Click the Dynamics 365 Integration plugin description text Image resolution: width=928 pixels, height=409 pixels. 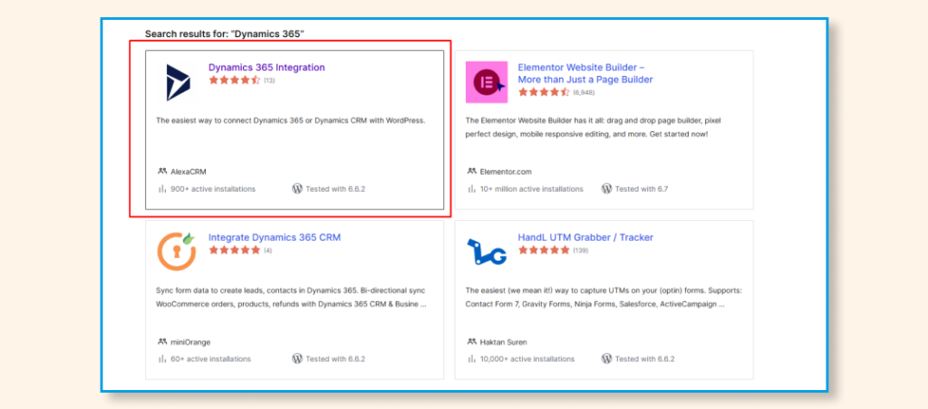point(291,120)
